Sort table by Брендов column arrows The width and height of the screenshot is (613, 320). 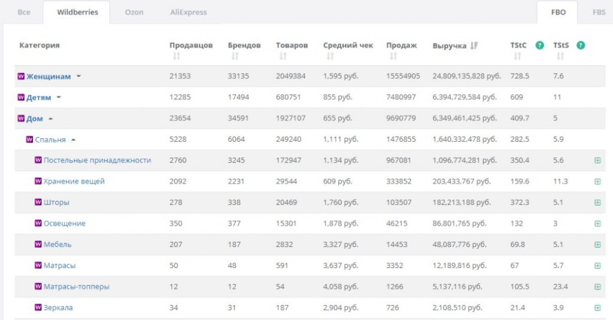click(235, 56)
